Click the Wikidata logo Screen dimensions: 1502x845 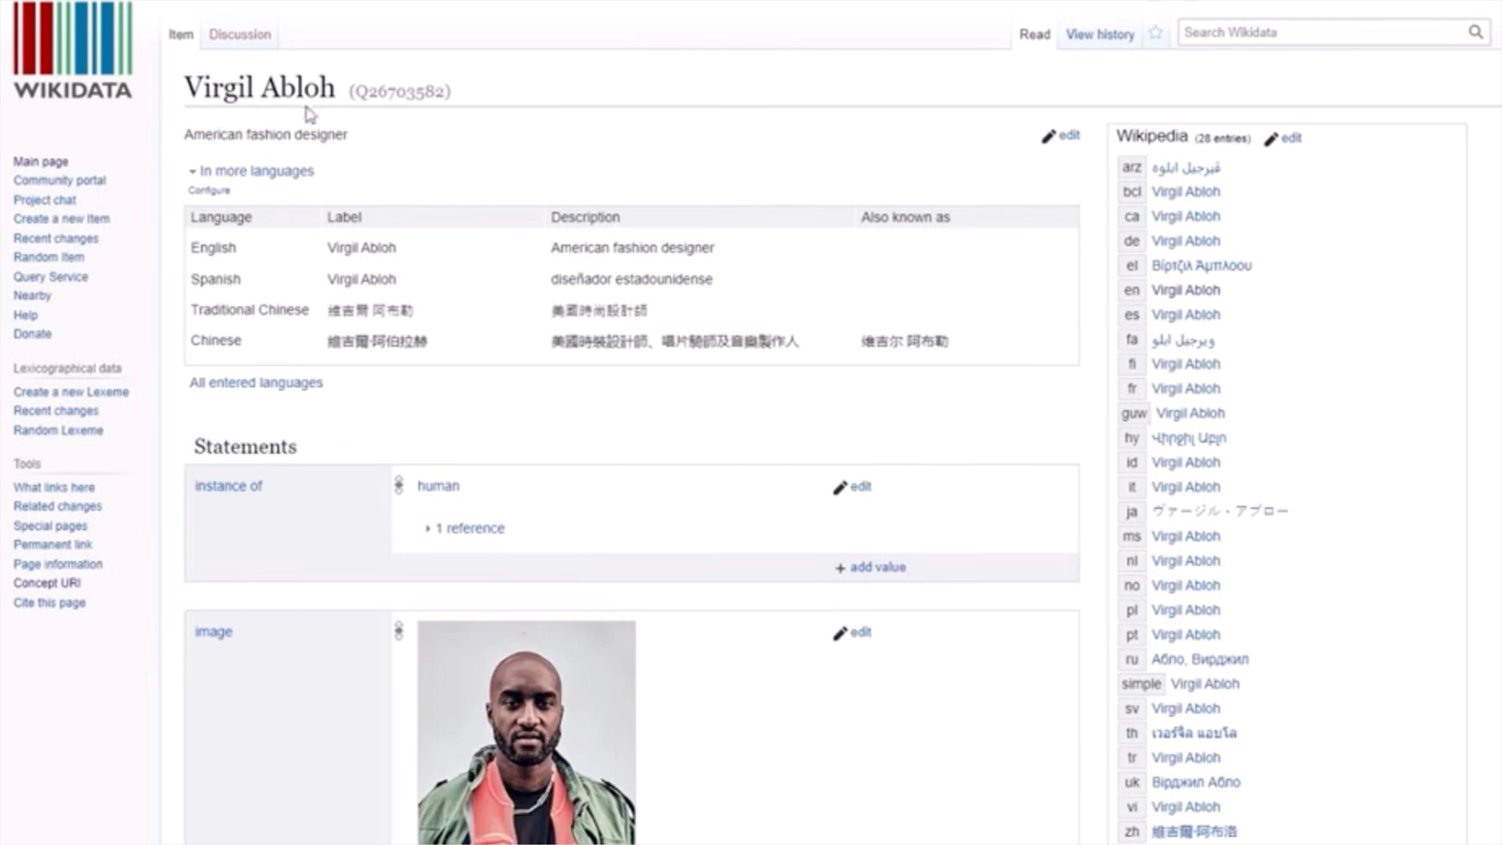(x=73, y=50)
